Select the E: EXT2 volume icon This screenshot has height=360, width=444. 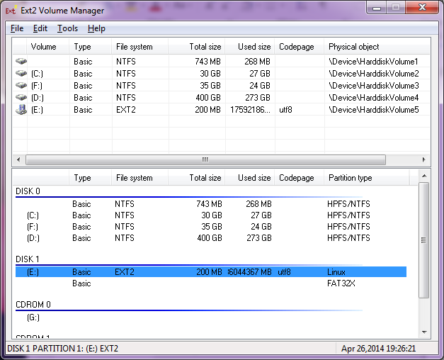[21, 110]
